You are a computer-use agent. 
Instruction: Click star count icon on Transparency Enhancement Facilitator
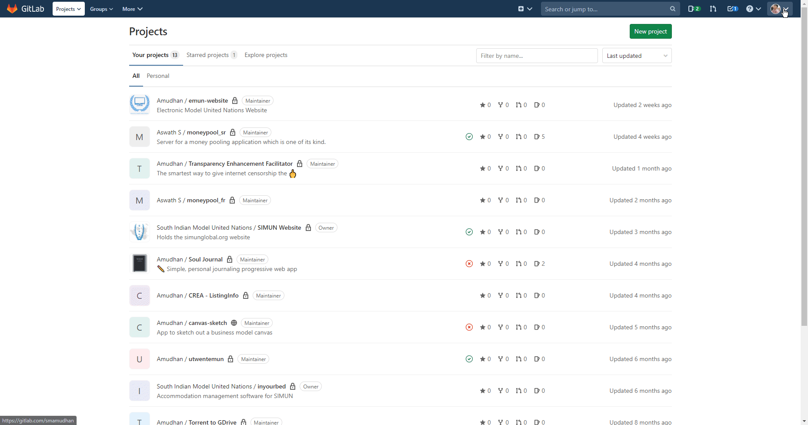(483, 168)
